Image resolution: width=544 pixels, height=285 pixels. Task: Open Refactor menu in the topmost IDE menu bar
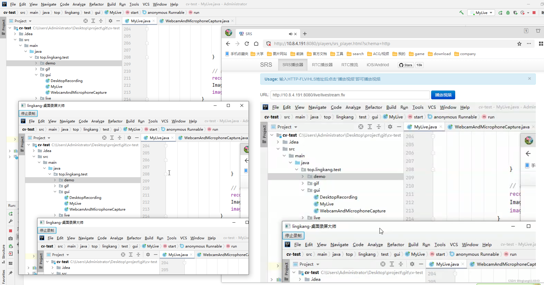(96, 4)
